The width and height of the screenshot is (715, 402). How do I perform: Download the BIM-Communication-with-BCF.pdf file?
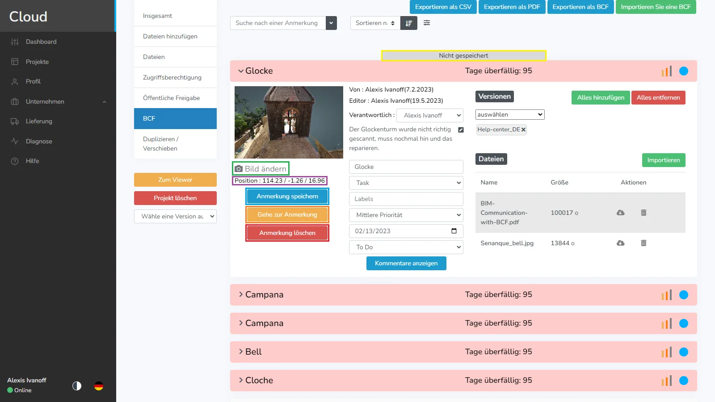621,213
